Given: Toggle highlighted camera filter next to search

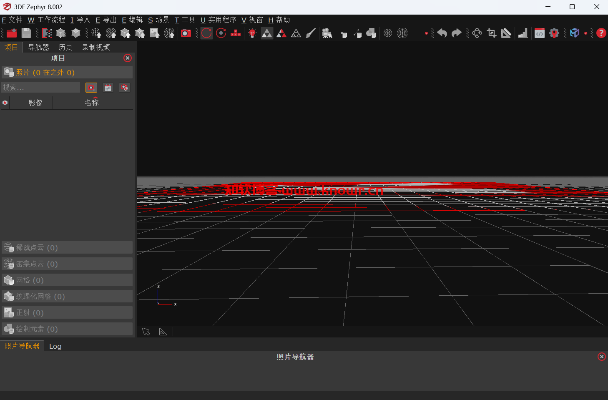Looking at the screenshot, I should tap(91, 88).
